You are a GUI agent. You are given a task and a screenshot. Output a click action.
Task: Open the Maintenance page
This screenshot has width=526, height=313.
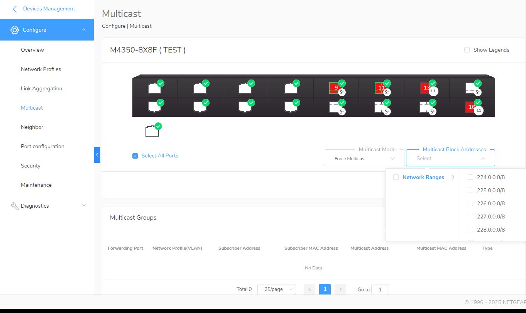(36, 185)
